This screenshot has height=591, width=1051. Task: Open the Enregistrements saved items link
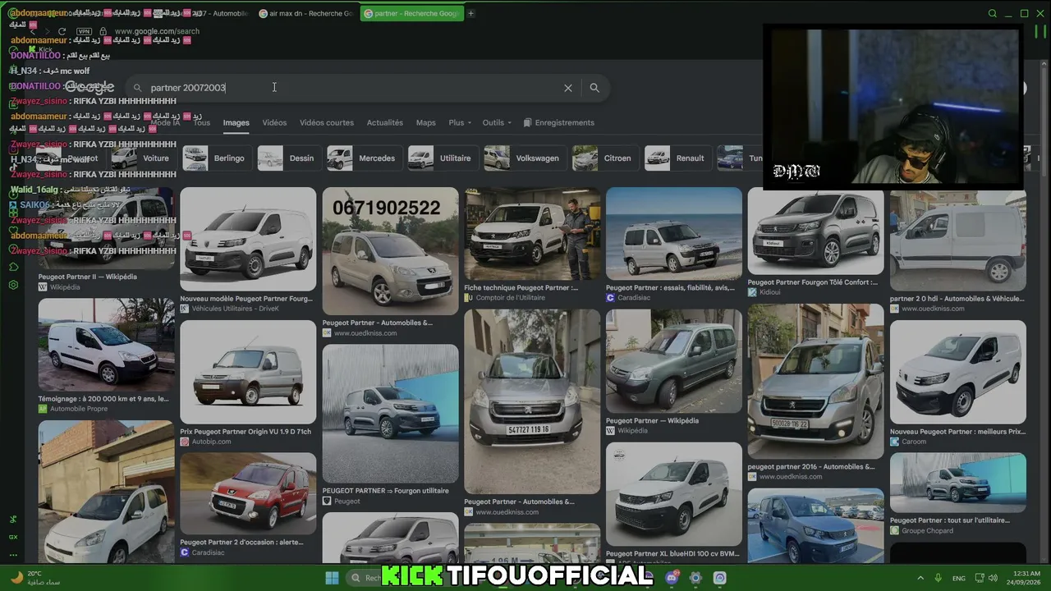click(558, 122)
